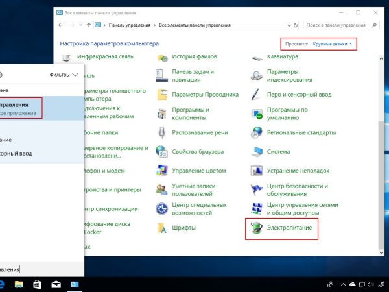Open the address bar history dropdown
This screenshot has width=389, height=292.
[x=289, y=25]
